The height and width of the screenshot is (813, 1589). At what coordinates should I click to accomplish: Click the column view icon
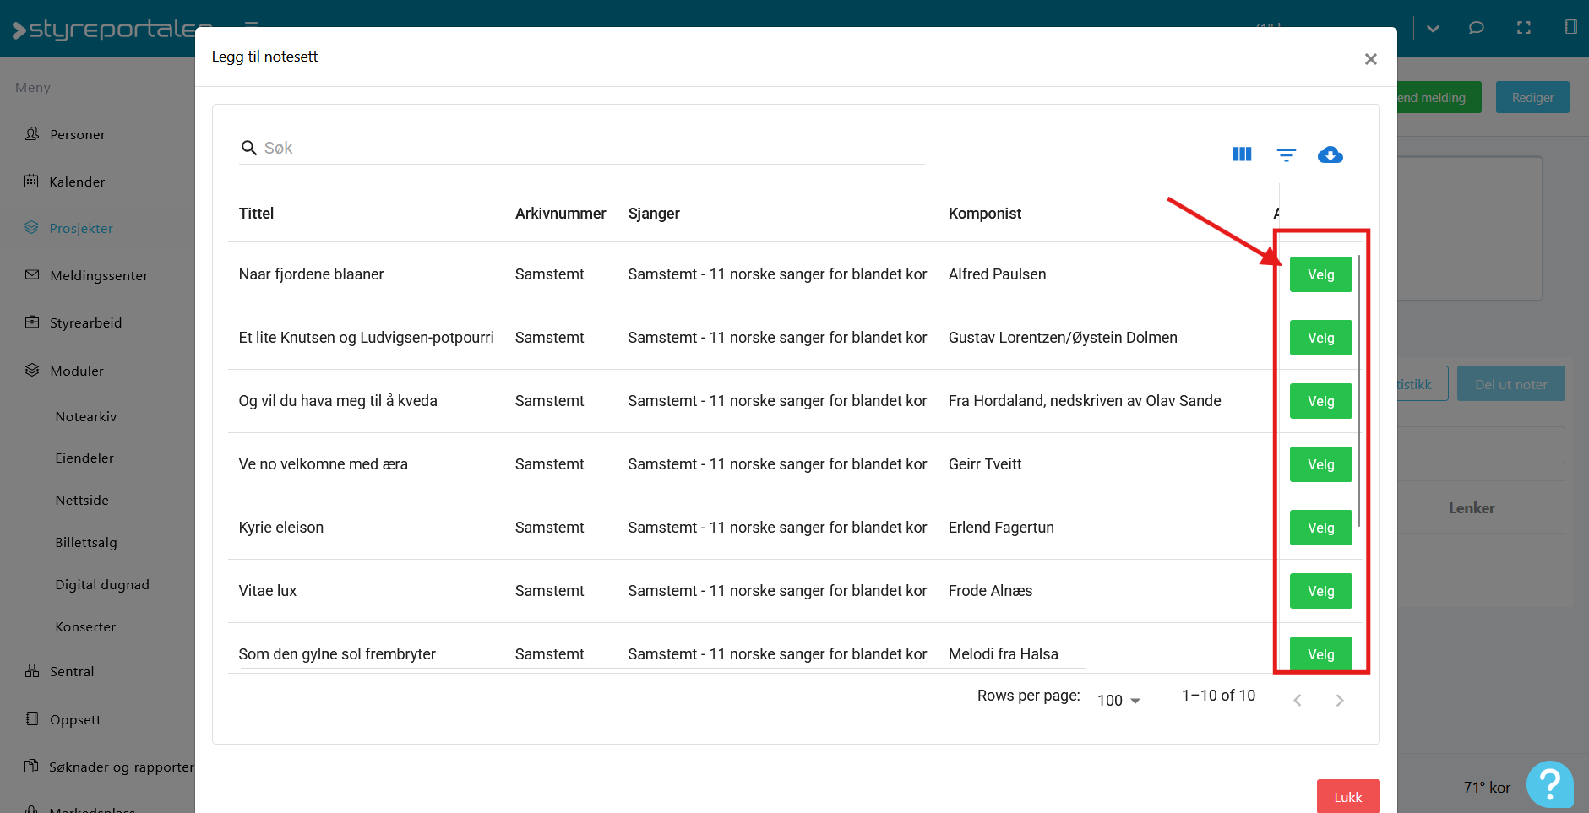tap(1242, 154)
